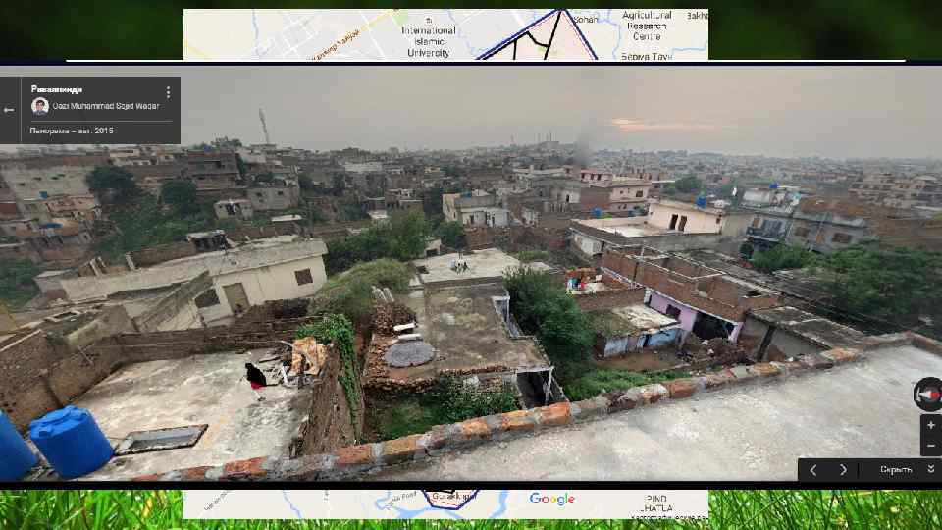Select Agricultural Research Centre on the top map
This screenshot has height=530, width=942.
coord(647,26)
